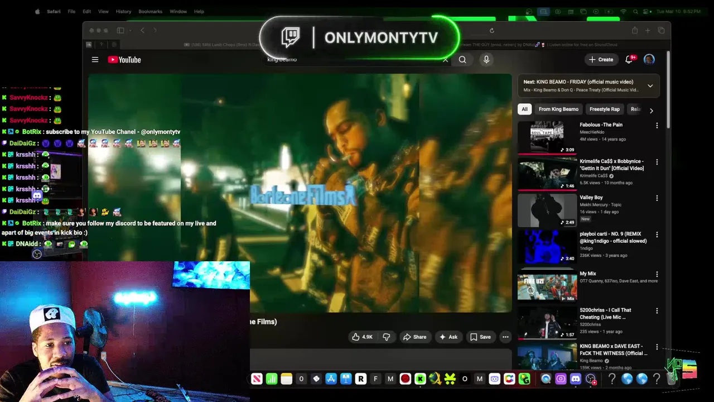Open options for Valley Boy video
714x402 pixels.
tap(657, 198)
